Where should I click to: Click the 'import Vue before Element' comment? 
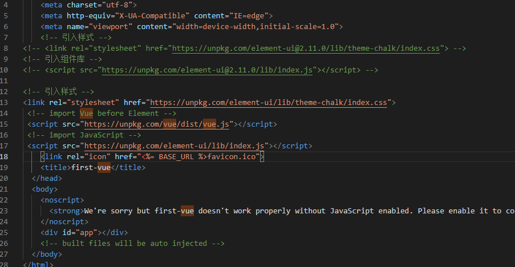(102, 114)
